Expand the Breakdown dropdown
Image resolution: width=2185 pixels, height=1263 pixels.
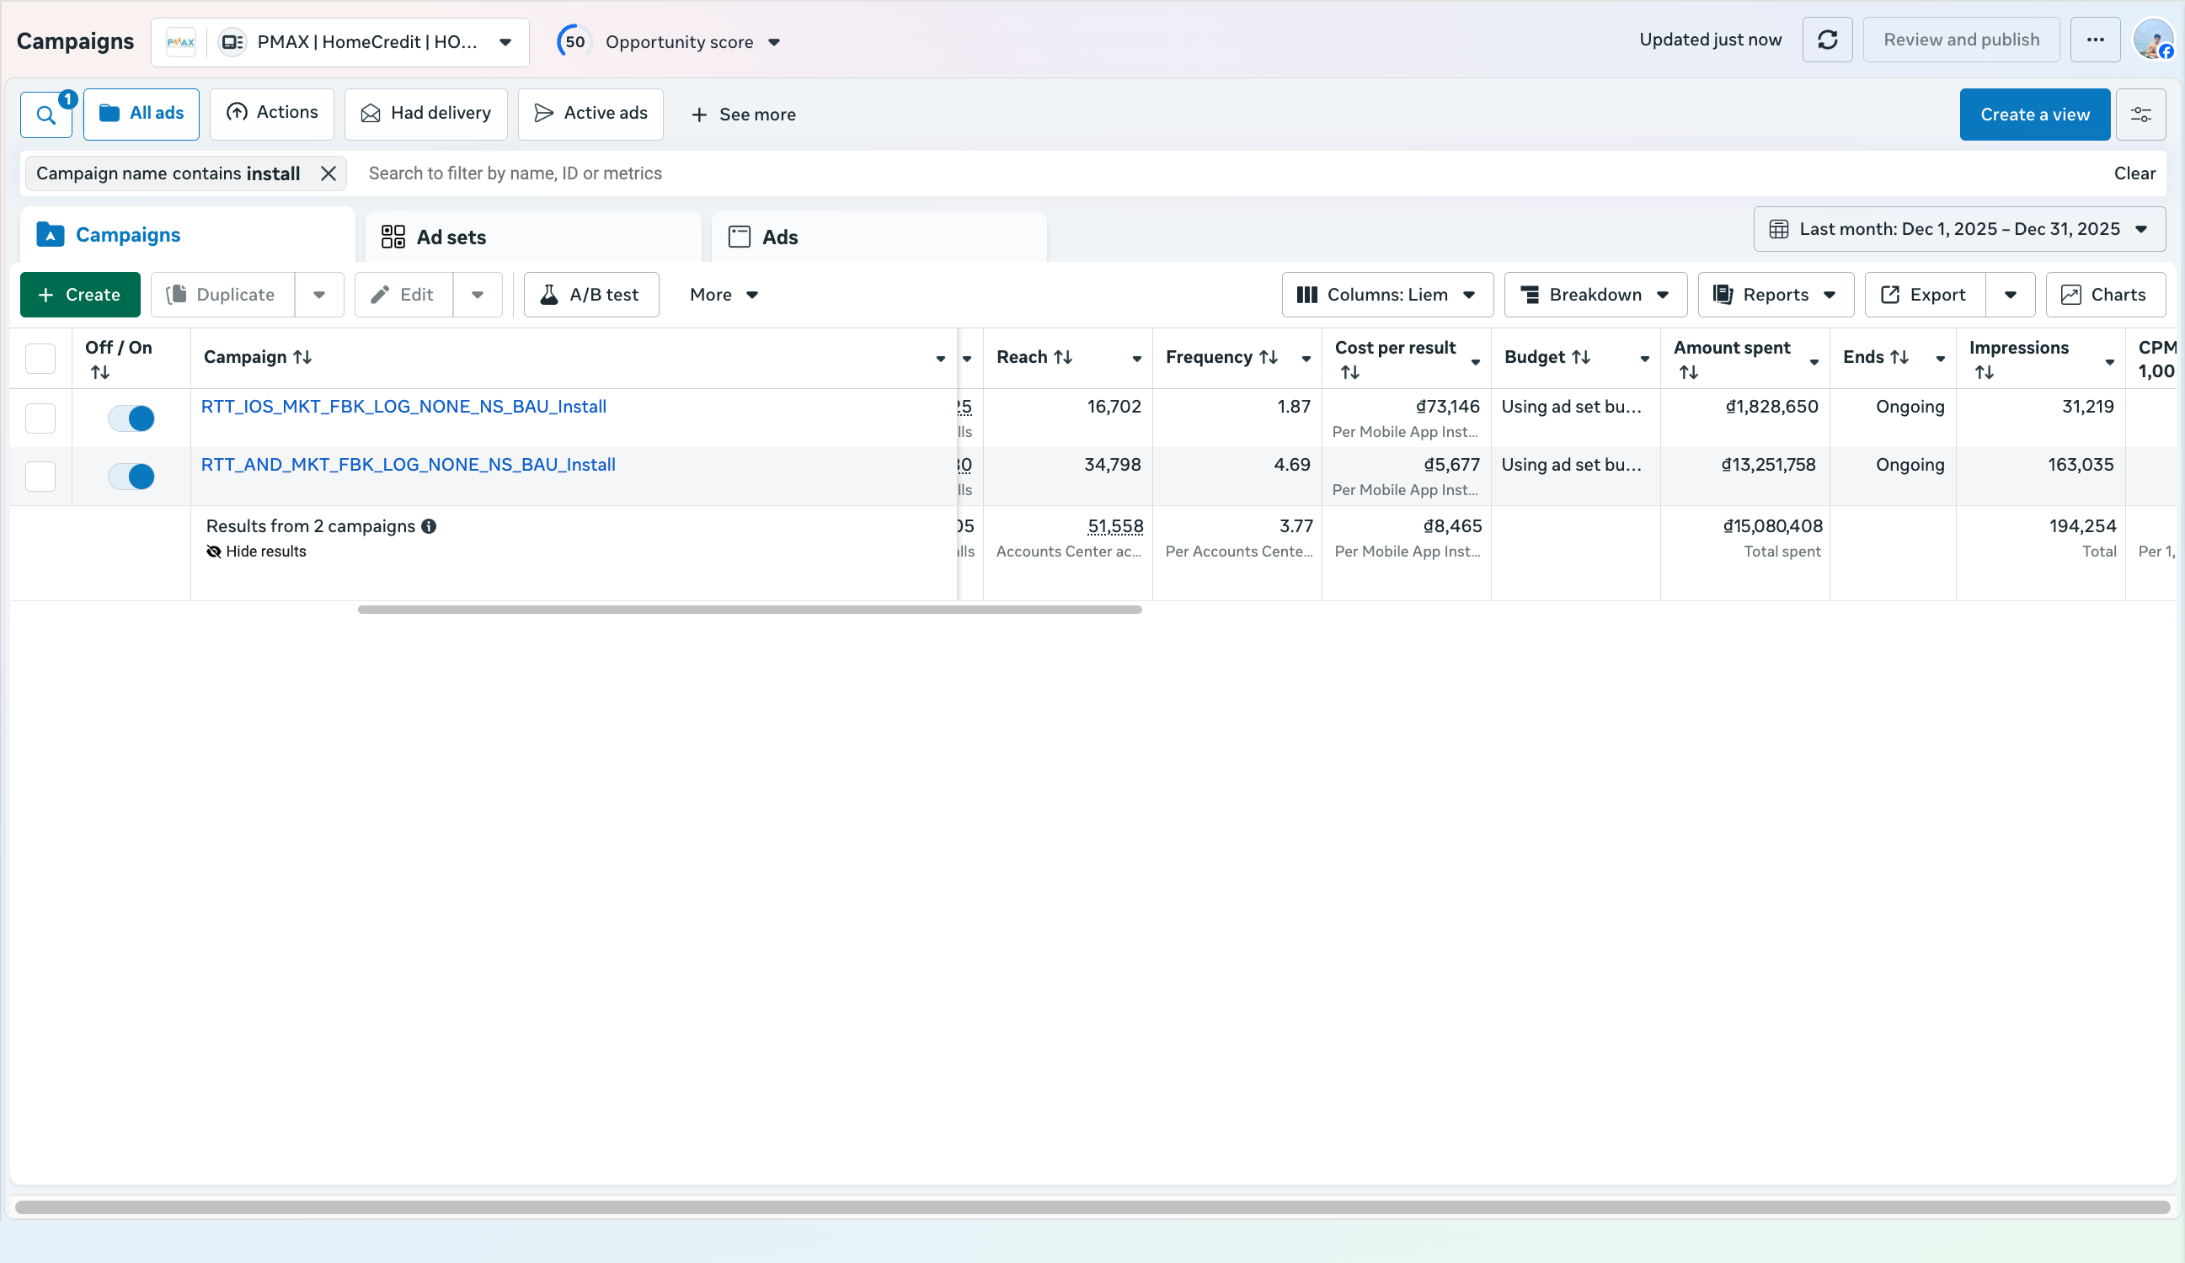pos(1595,295)
